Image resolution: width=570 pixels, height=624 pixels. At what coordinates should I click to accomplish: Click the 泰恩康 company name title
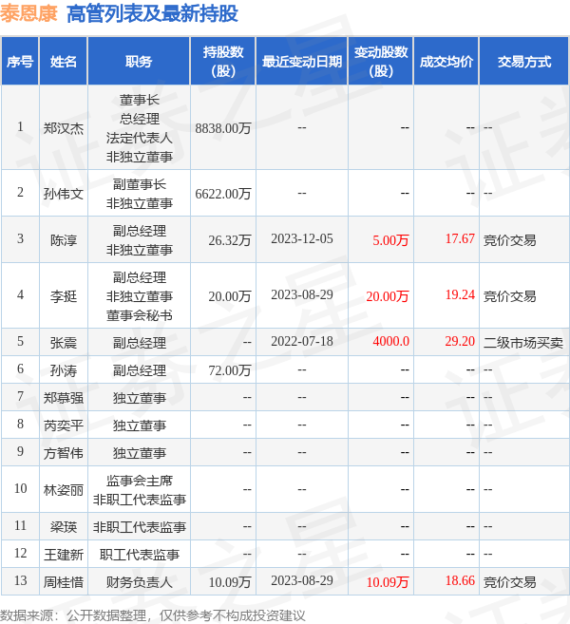point(28,13)
